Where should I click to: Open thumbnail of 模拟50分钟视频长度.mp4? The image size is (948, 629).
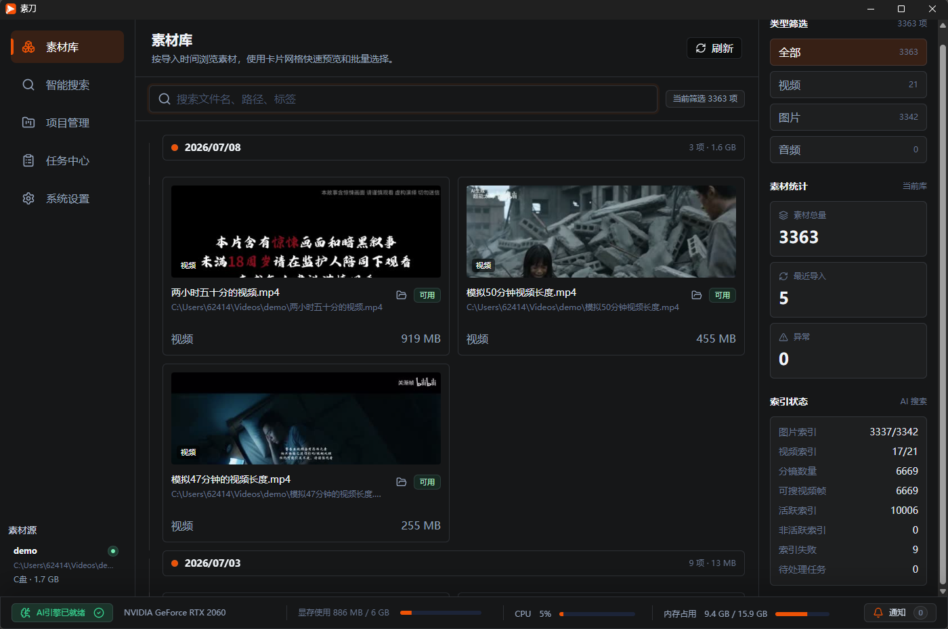tap(601, 232)
